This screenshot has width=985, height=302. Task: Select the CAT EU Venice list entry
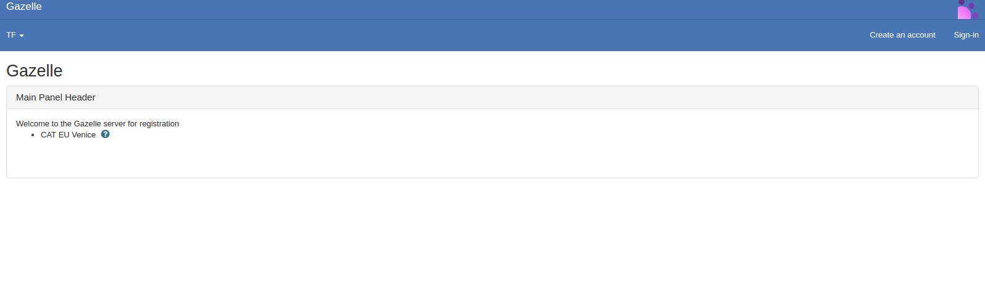point(68,135)
